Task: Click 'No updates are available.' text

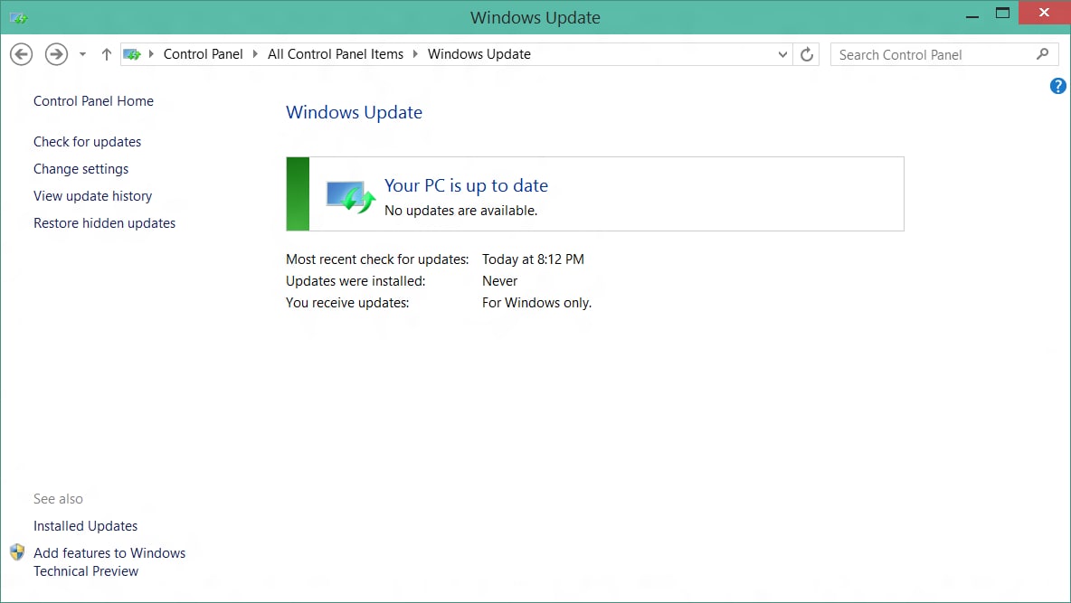Action: (461, 211)
